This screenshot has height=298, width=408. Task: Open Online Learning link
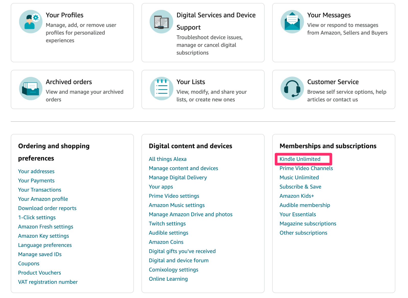(x=168, y=279)
